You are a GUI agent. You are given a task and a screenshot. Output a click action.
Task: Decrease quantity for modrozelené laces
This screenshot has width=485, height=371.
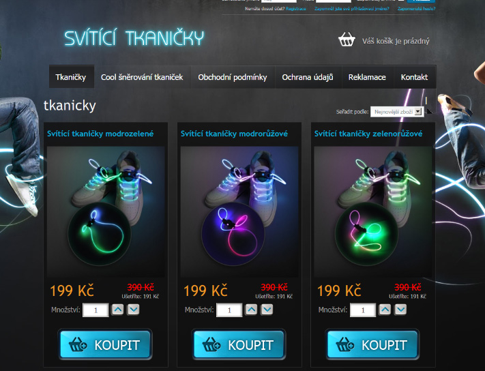coord(133,310)
